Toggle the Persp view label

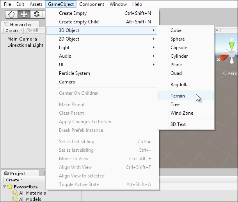pyautogui.click(x=230, y=73)
